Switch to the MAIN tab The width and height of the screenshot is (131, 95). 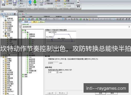point(26,22)
